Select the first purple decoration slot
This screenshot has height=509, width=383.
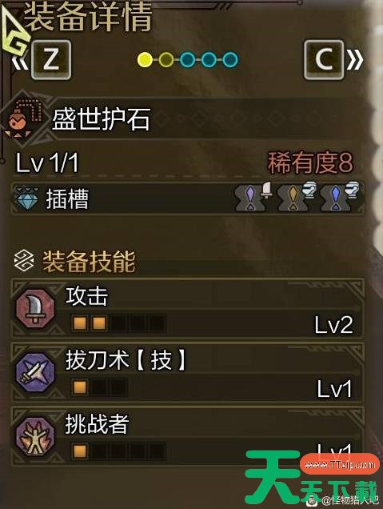250,198
